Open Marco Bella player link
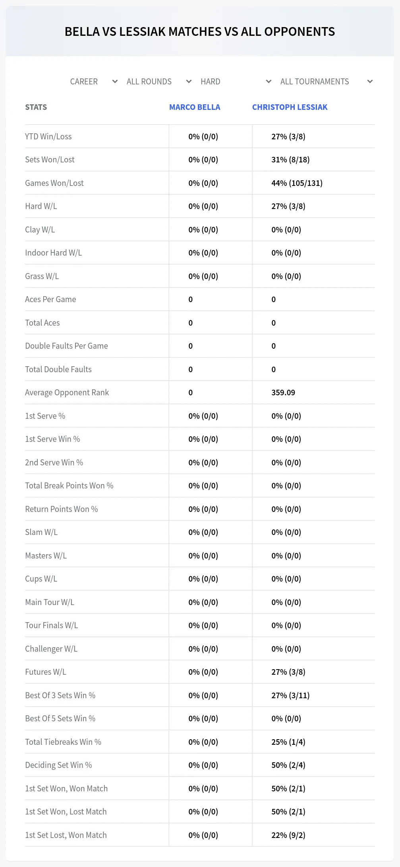Image resolution: width=400 pixels, height=867 pixels. pyautogui.click(x=195, y=107)
